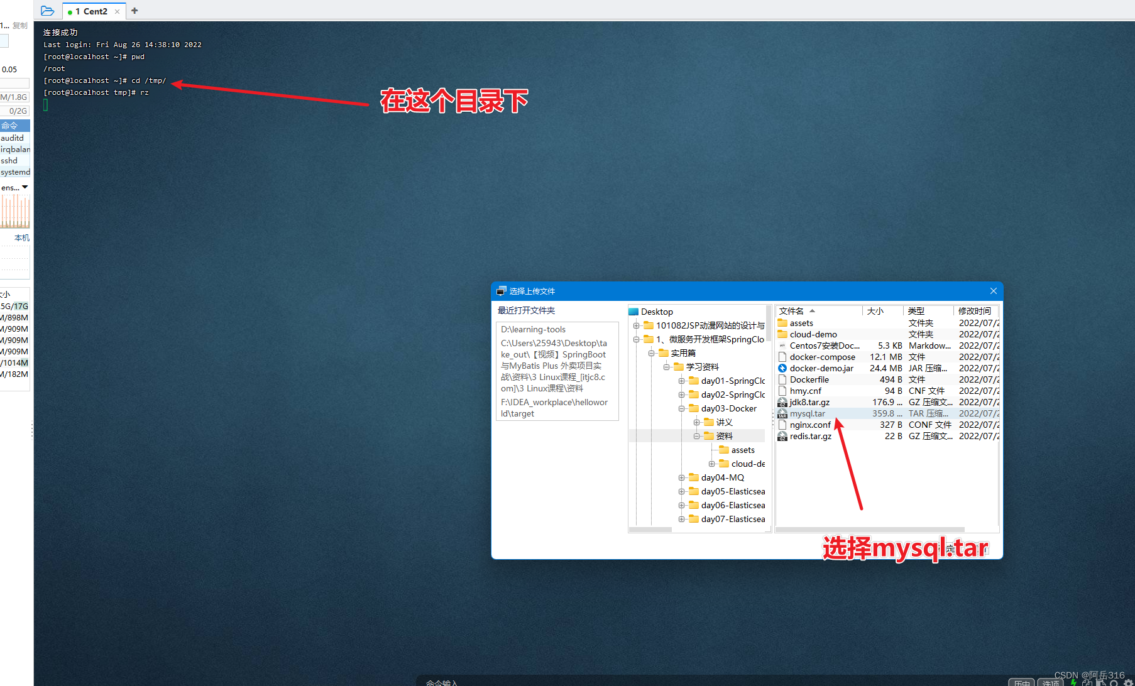
Task: Click the file list horizontal scrollbar
Action: tap(870, 530)
